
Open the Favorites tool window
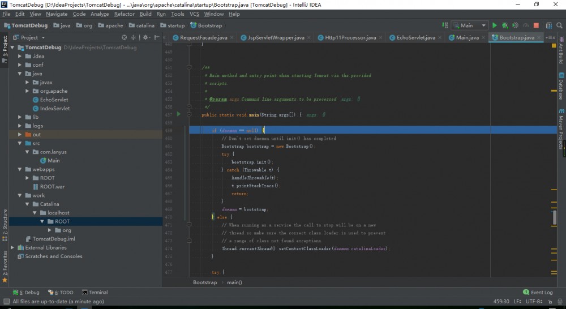click(5, 267)
